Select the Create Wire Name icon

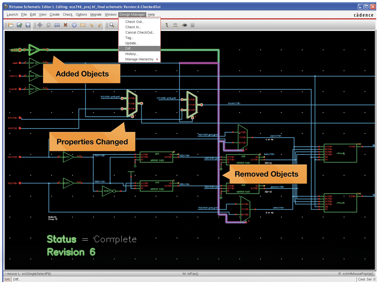pos(175,25)
